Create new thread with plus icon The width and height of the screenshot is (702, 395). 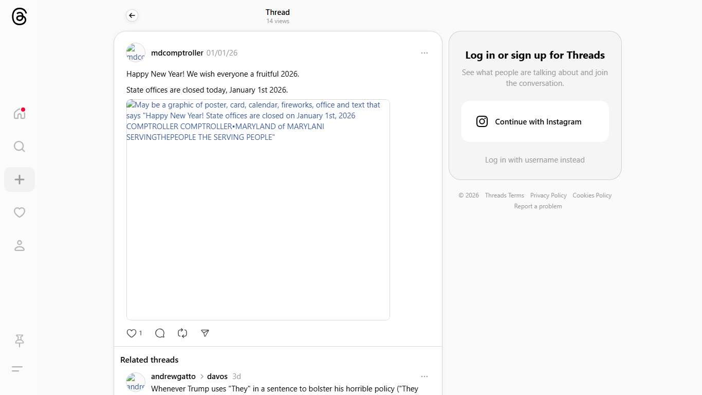pyautogui.click(x=19, y=179)
